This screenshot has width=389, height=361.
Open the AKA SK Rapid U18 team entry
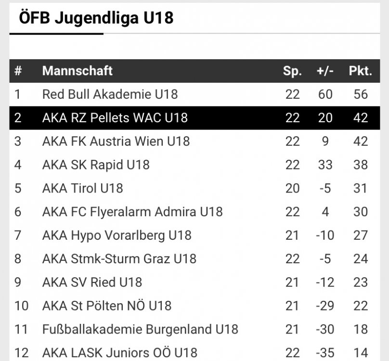96,165
